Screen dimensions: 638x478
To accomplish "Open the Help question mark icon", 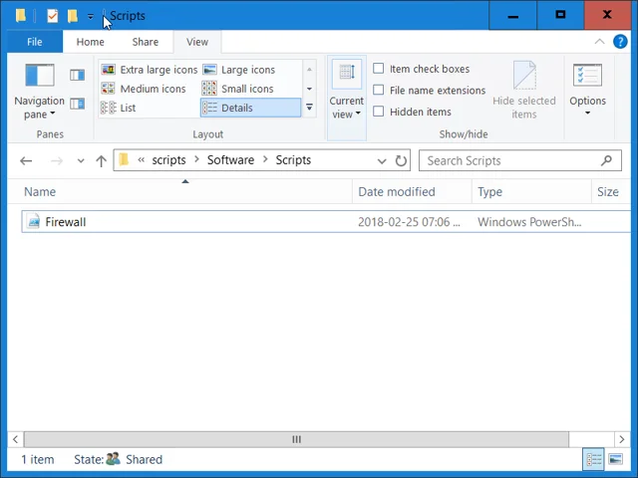I will [620, 42].
